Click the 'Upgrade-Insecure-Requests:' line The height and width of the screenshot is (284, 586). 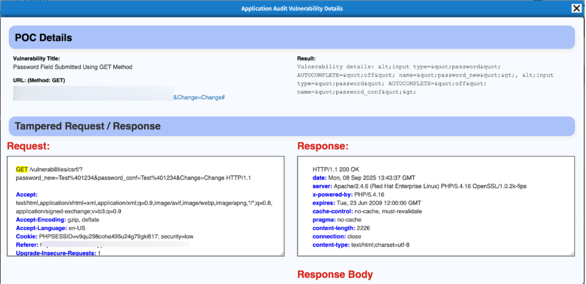(x=58, y=253)
